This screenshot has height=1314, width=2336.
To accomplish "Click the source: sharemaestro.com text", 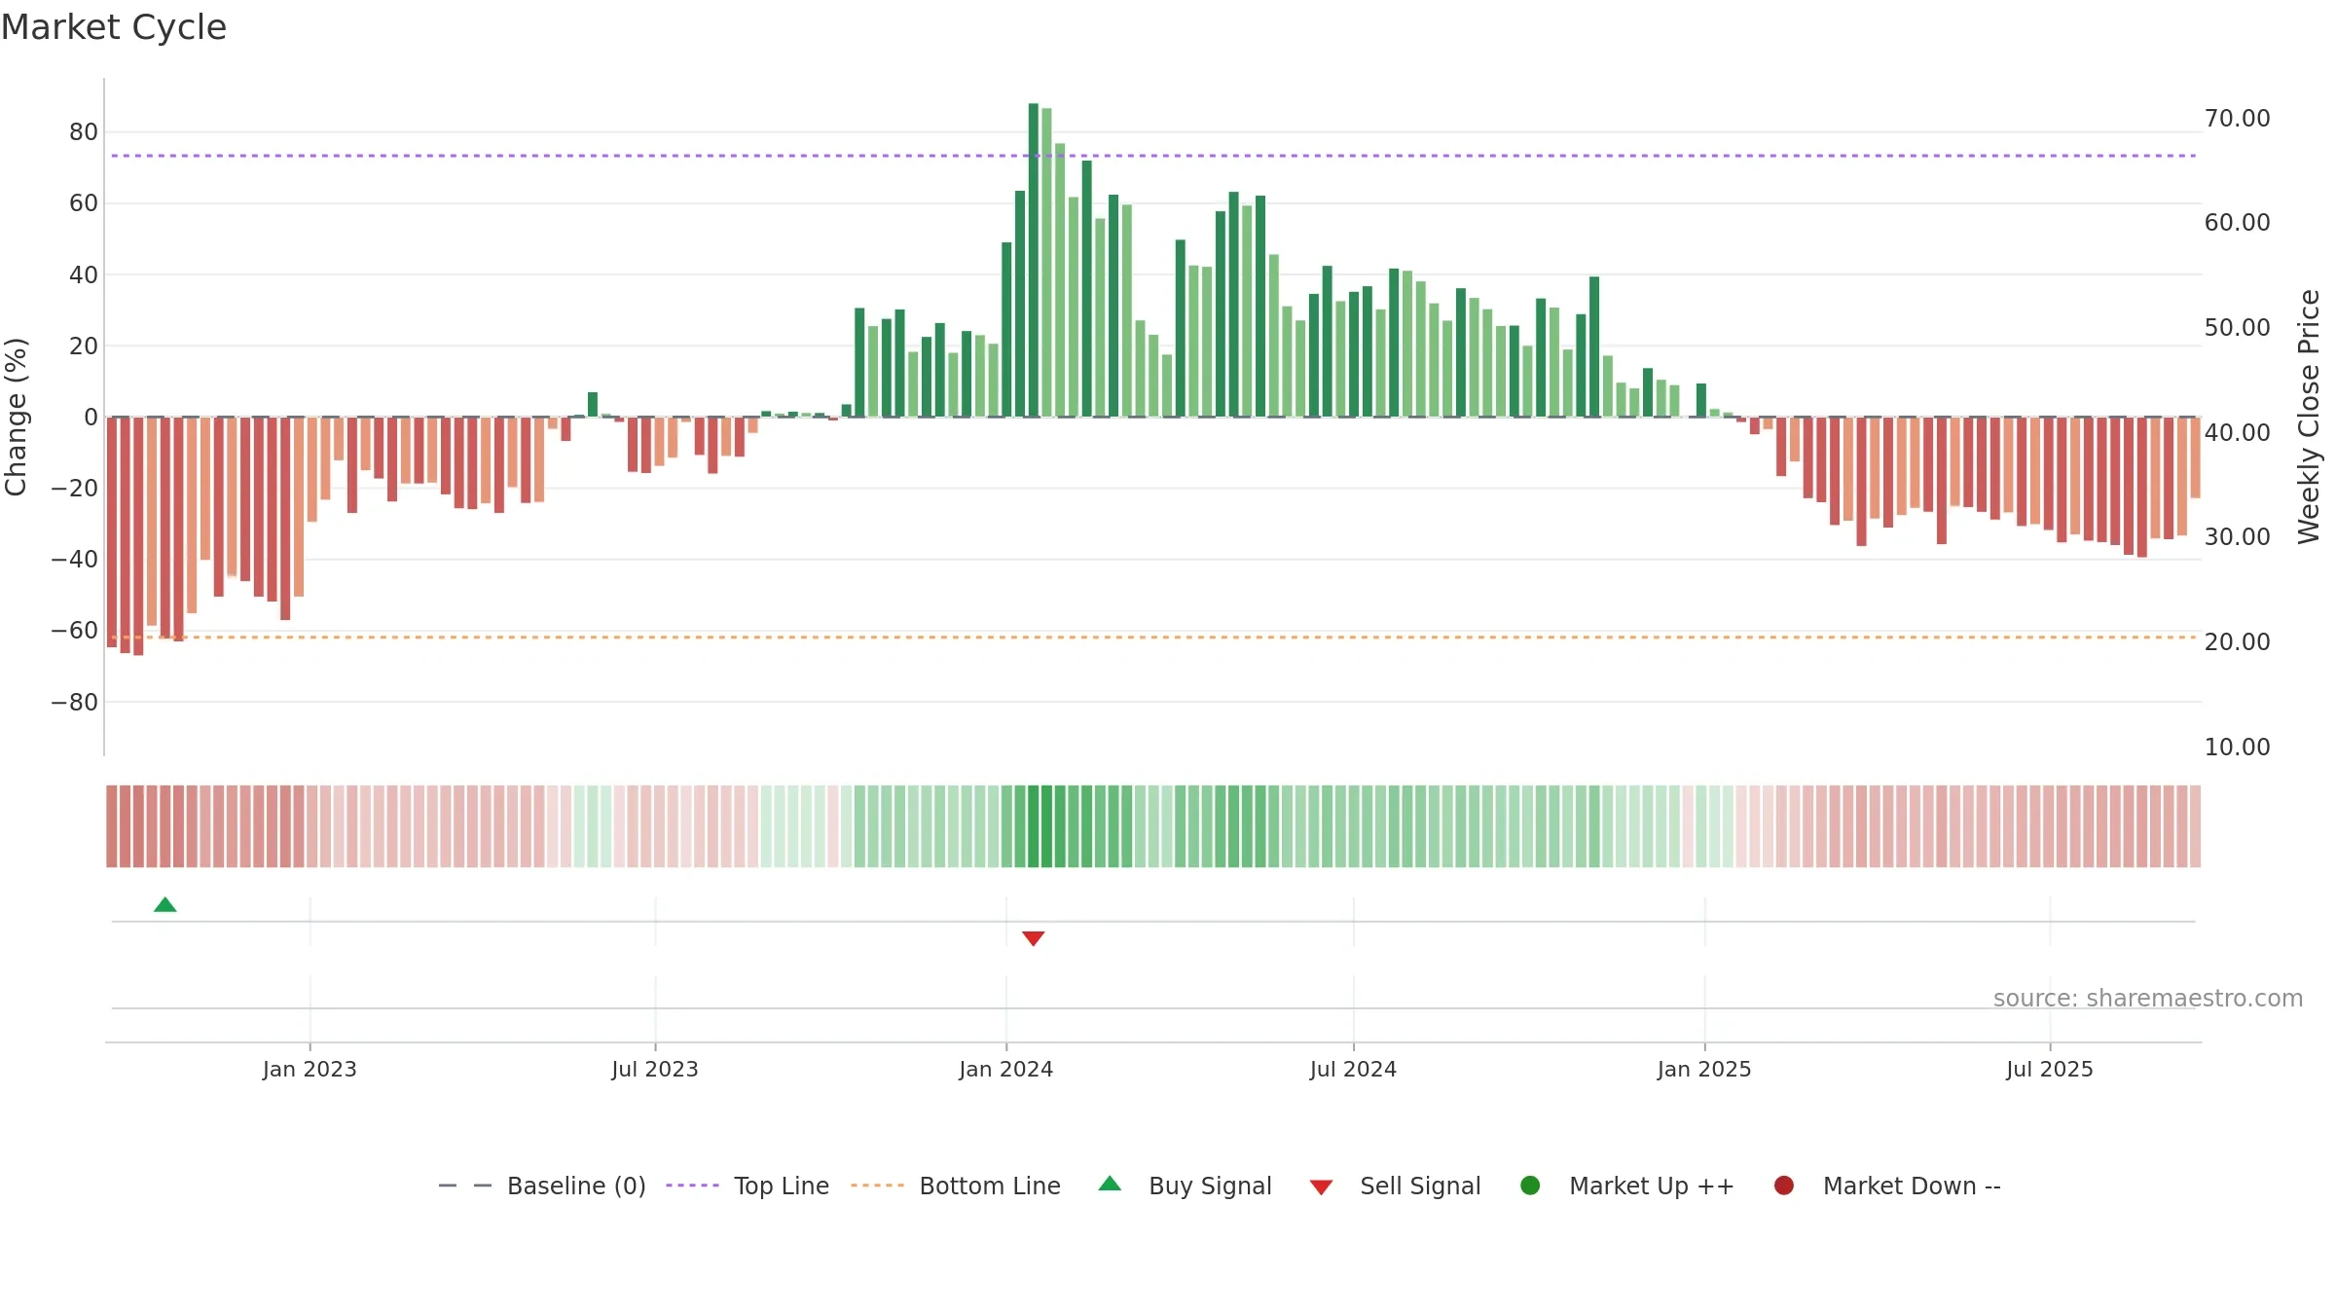I will [x=2148, y=999].
